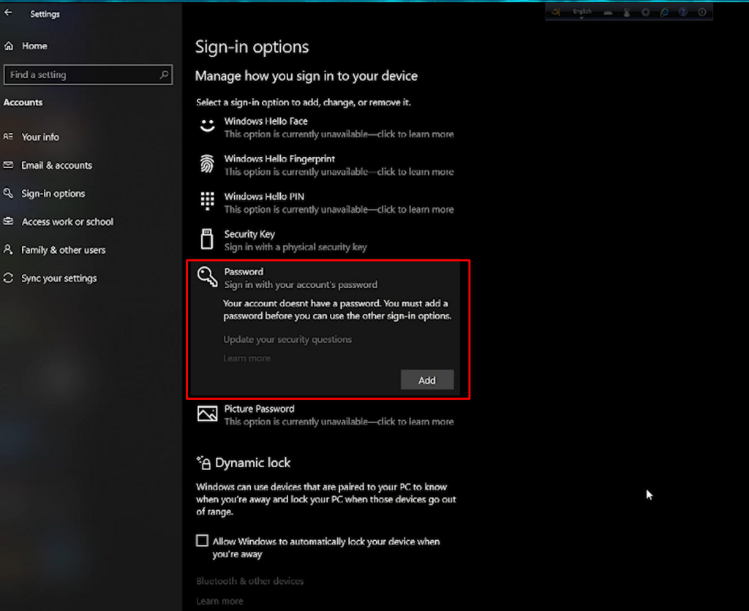
Task: Click the magnifier icon in search box
Action: click(x=164, y=75)
